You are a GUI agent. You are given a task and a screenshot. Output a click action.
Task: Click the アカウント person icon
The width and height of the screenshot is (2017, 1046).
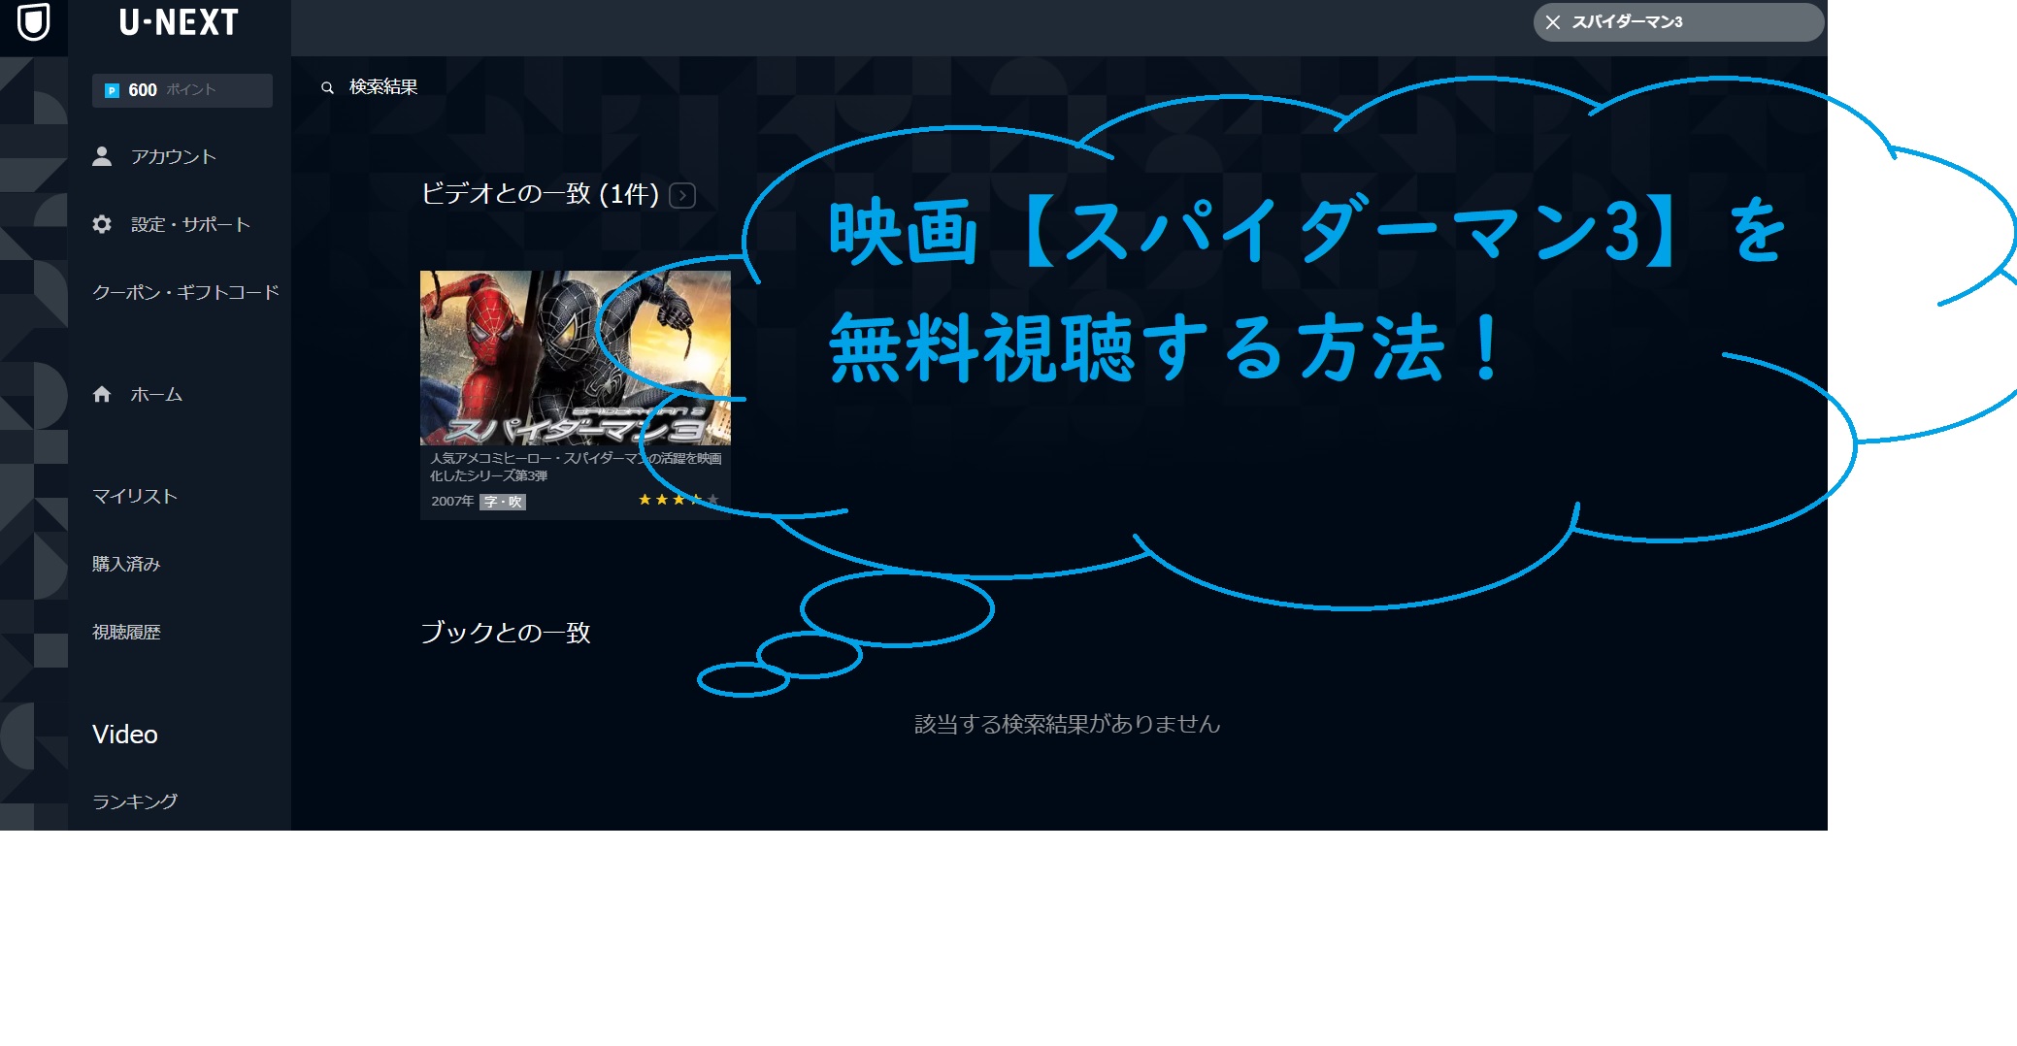tap(102, 156)
